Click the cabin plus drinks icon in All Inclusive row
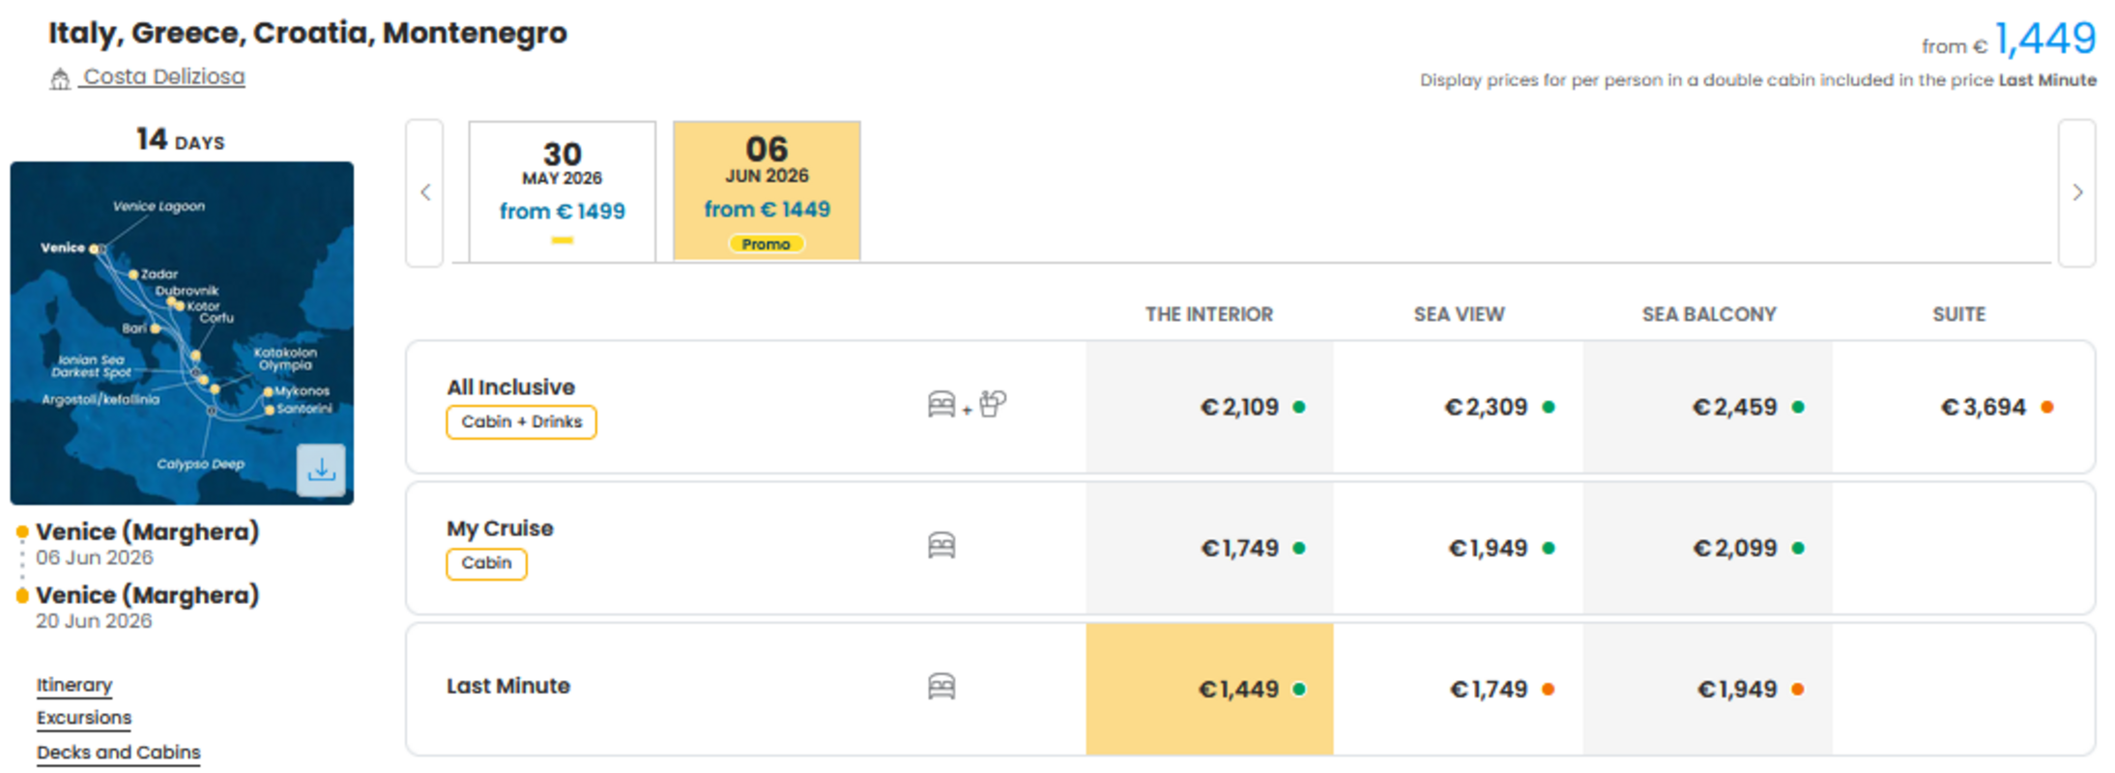The width and height of the screenshot is (2115, 773). pyautogui.click(x=967, y=405)
